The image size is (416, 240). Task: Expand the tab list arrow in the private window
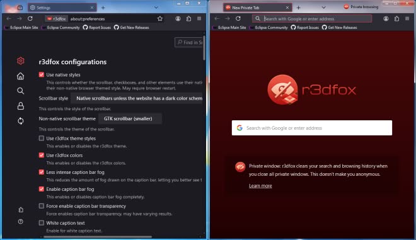(x=324, y=8)
